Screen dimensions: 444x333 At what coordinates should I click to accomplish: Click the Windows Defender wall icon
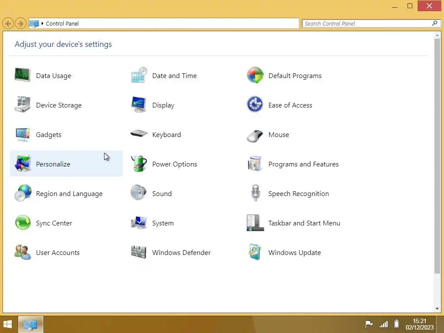pyautogui.click(x=138, y=252)
